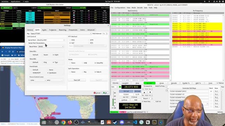Switch to the Frequencies tab
The height and width of the screenshot is (126, 225).
pyautogui.click(x=73, y=30)
